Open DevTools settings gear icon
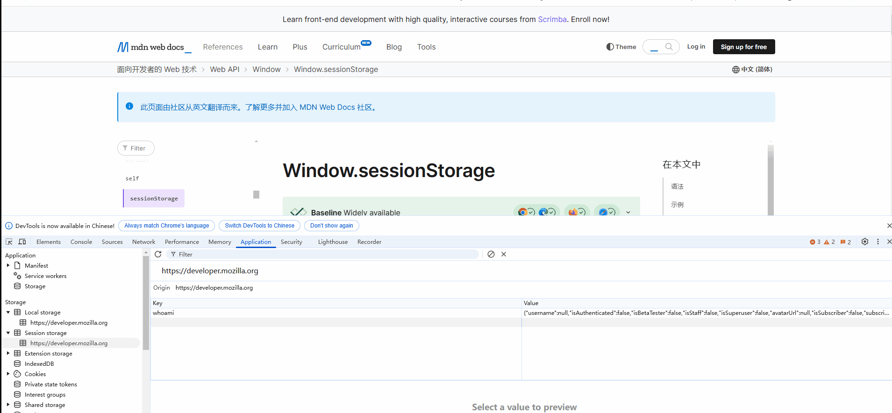 coord(865,242)
